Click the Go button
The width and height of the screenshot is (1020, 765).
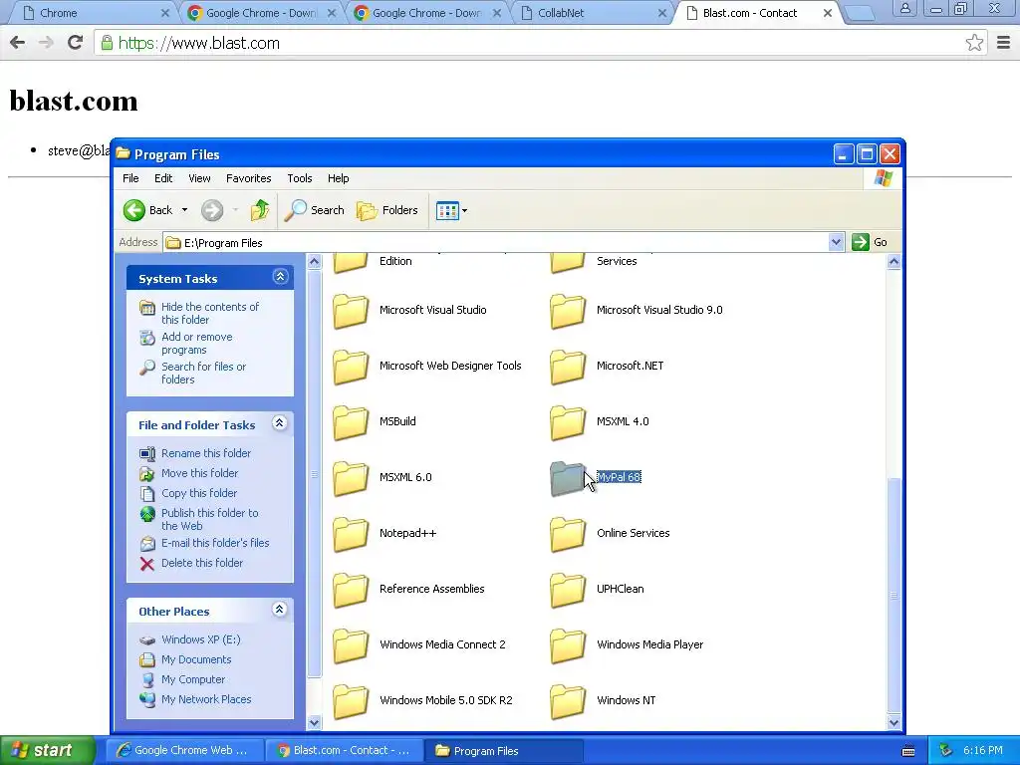(x=870, y=242)
